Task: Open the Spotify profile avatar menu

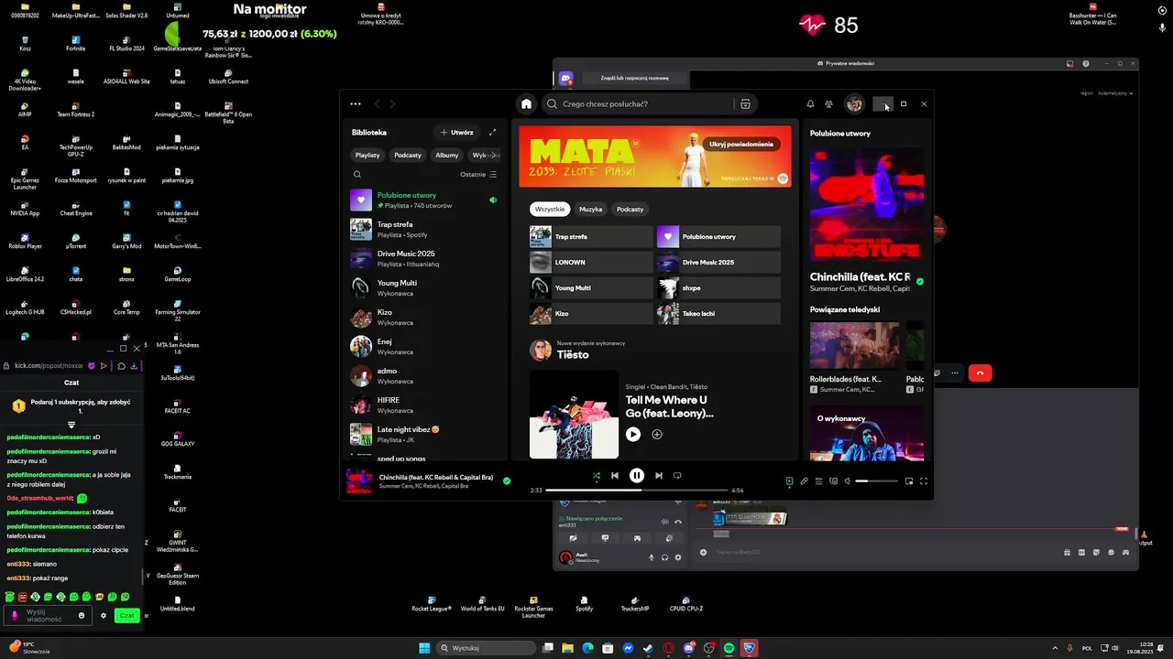Action: (x=854, y=103)
